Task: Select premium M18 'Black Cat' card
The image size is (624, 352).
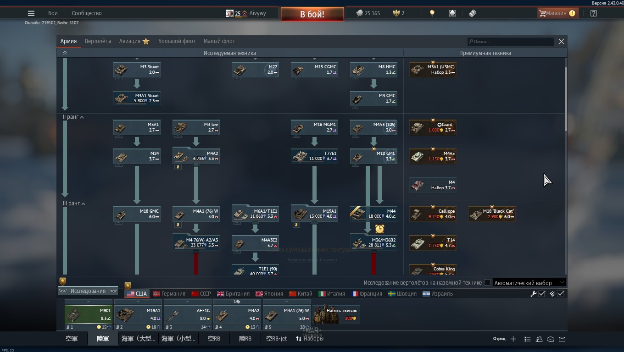Action: (x=492, y=214)
